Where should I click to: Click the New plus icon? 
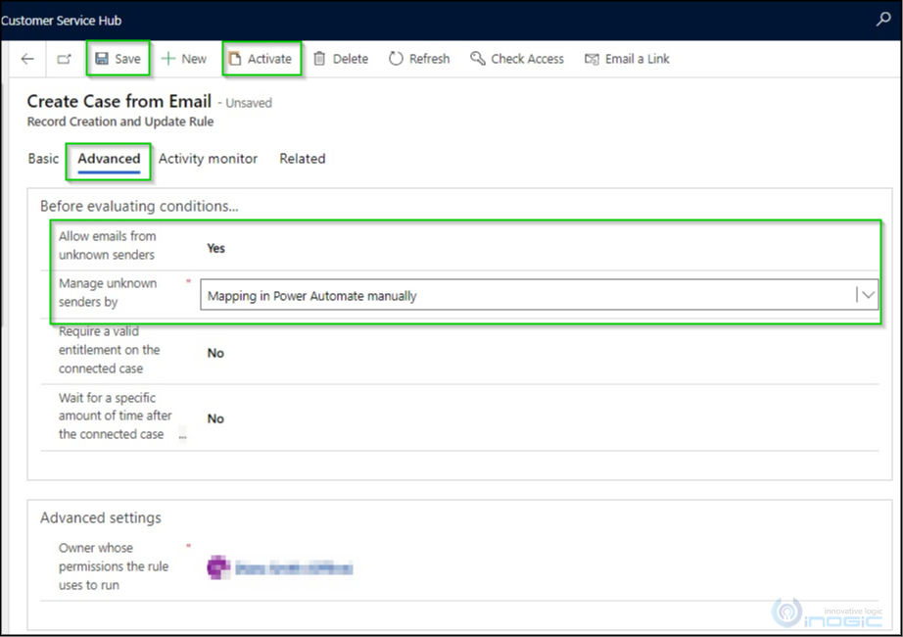[168, 59]
